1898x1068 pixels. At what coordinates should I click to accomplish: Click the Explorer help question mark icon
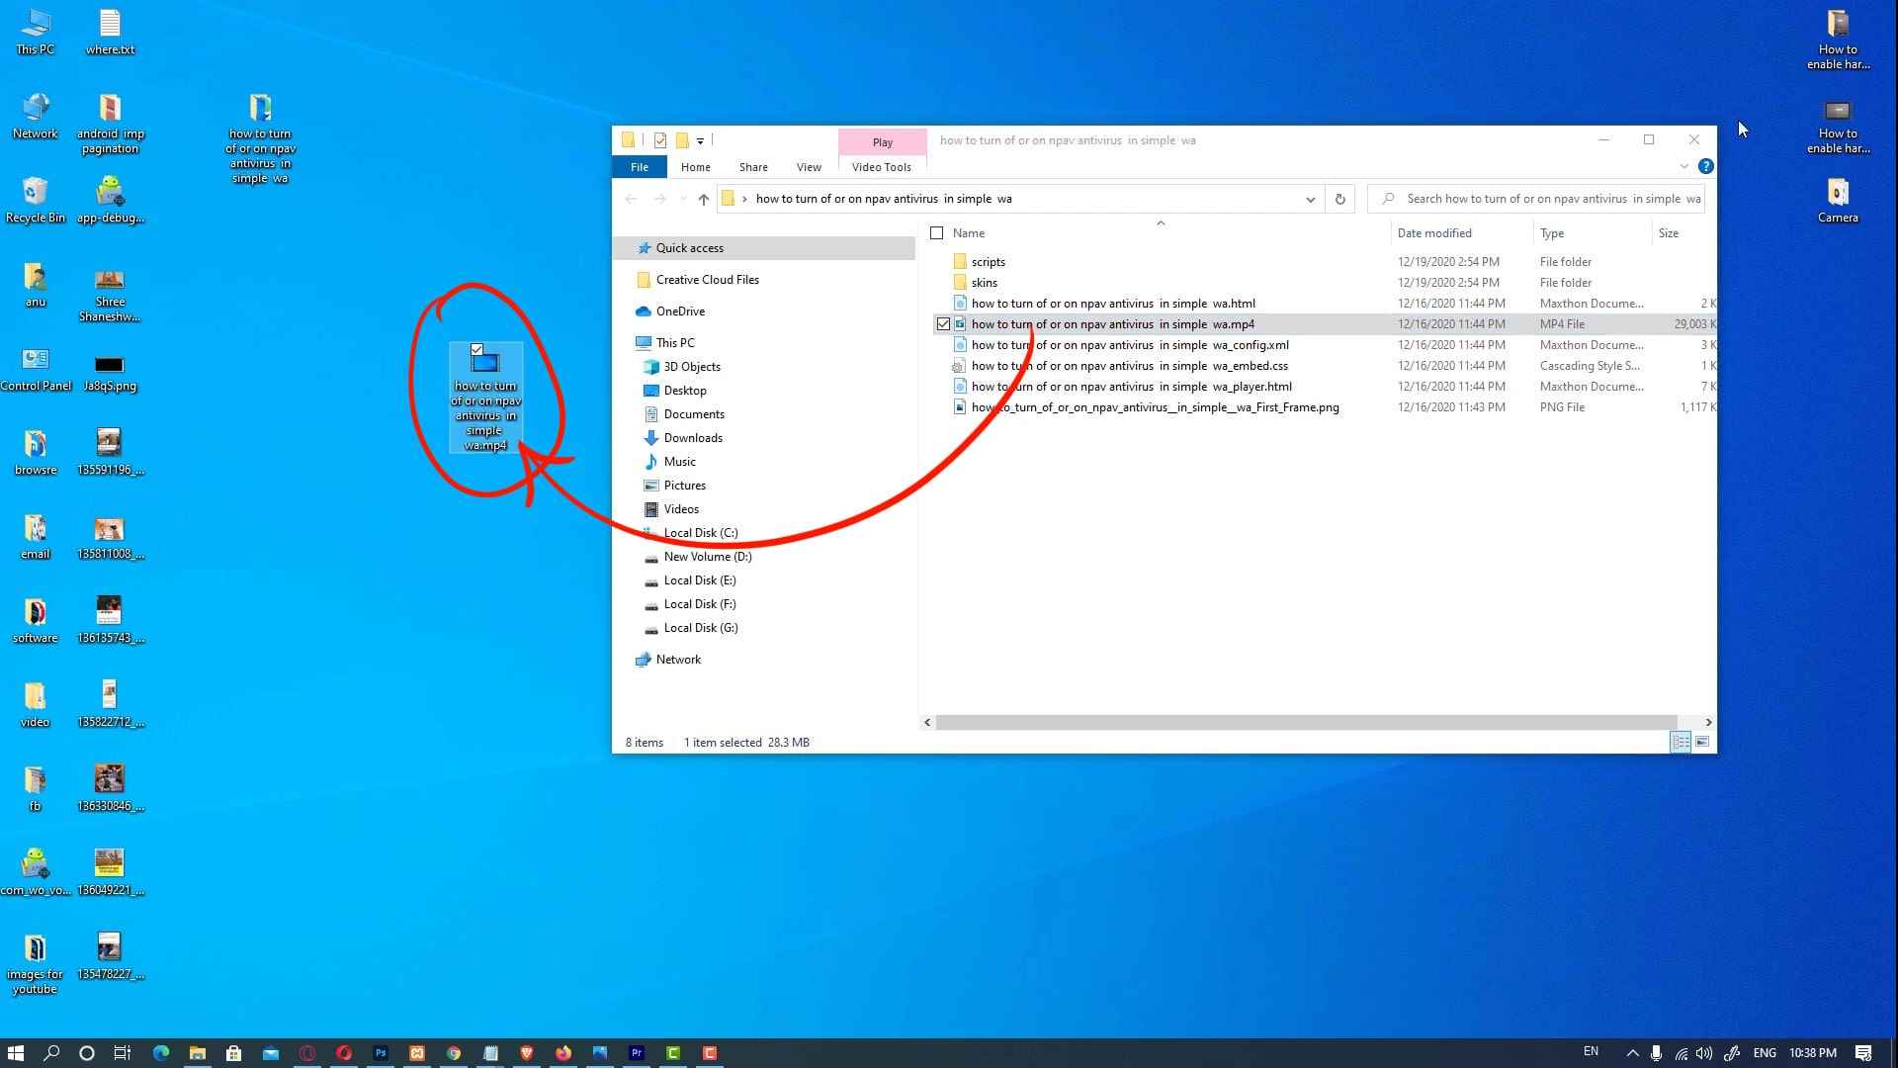(1705, 166)
